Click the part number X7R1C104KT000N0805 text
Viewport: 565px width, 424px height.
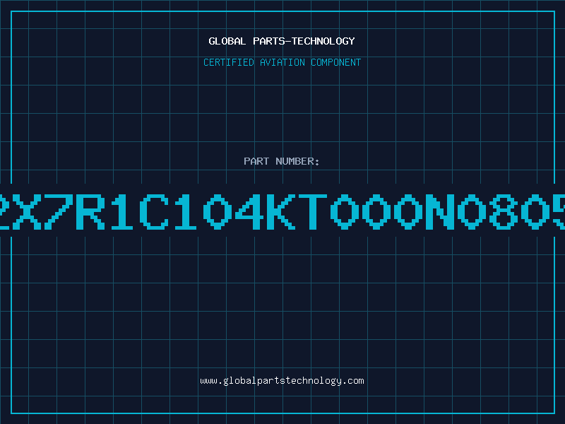[282, 211]
